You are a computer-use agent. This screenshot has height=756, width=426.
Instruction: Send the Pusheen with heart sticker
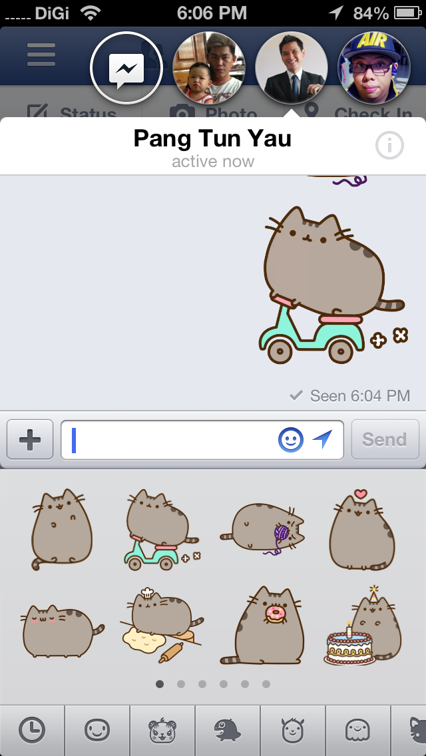tap(362, 529)
